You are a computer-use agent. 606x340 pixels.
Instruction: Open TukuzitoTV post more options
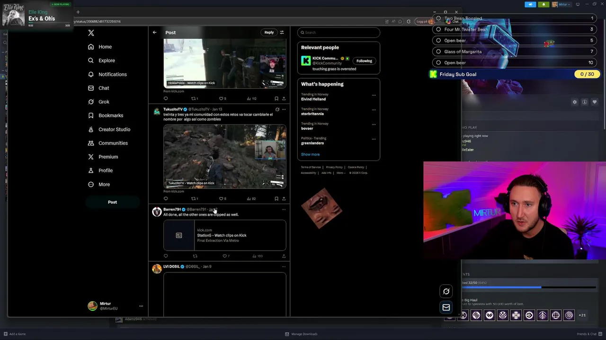click(284, 110)
